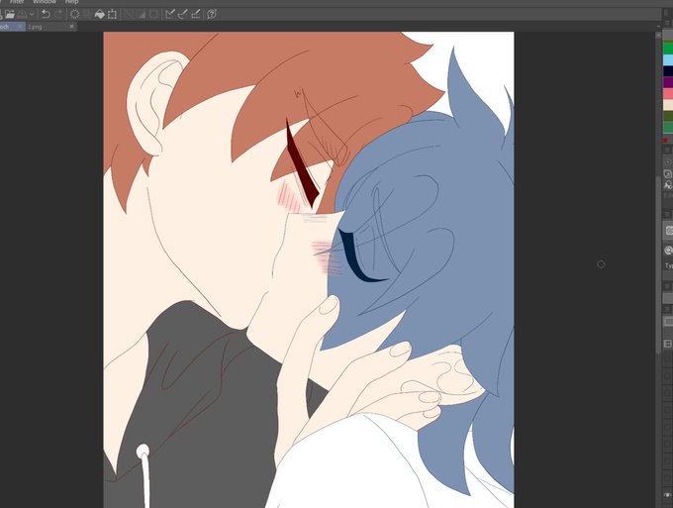Viewport: 673px width, 508px height.
Task: Click the Show selection border icon
Action: (x=153, y=14)
